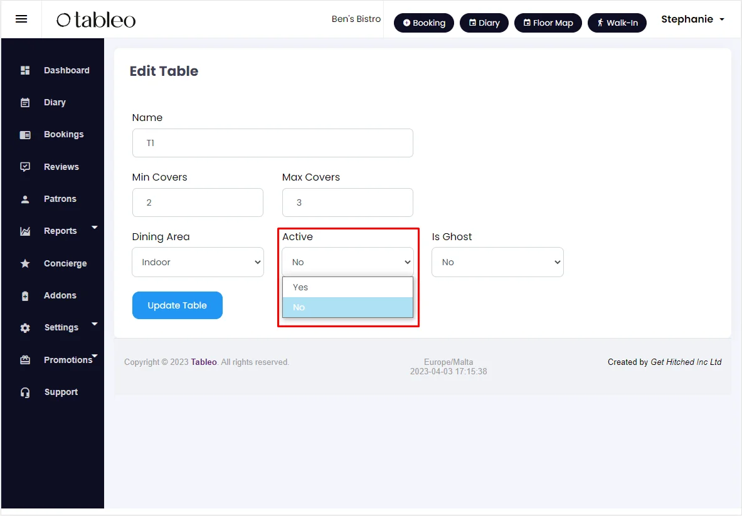742x516 pixels.
Task: Go to Bookings in the sidebar
Action: [64, 134]
